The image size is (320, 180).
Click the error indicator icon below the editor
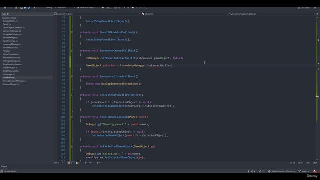(69, 163)
